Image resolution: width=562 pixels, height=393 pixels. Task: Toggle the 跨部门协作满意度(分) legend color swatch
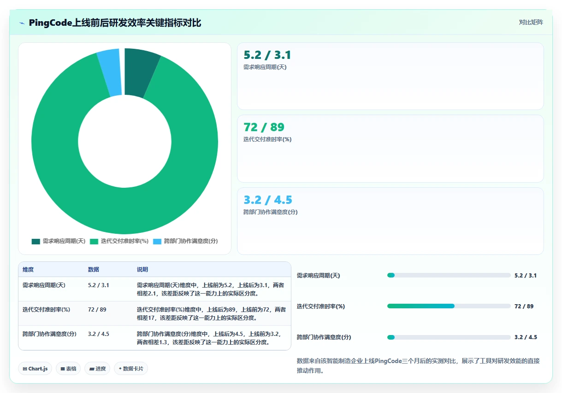[157, 241]
